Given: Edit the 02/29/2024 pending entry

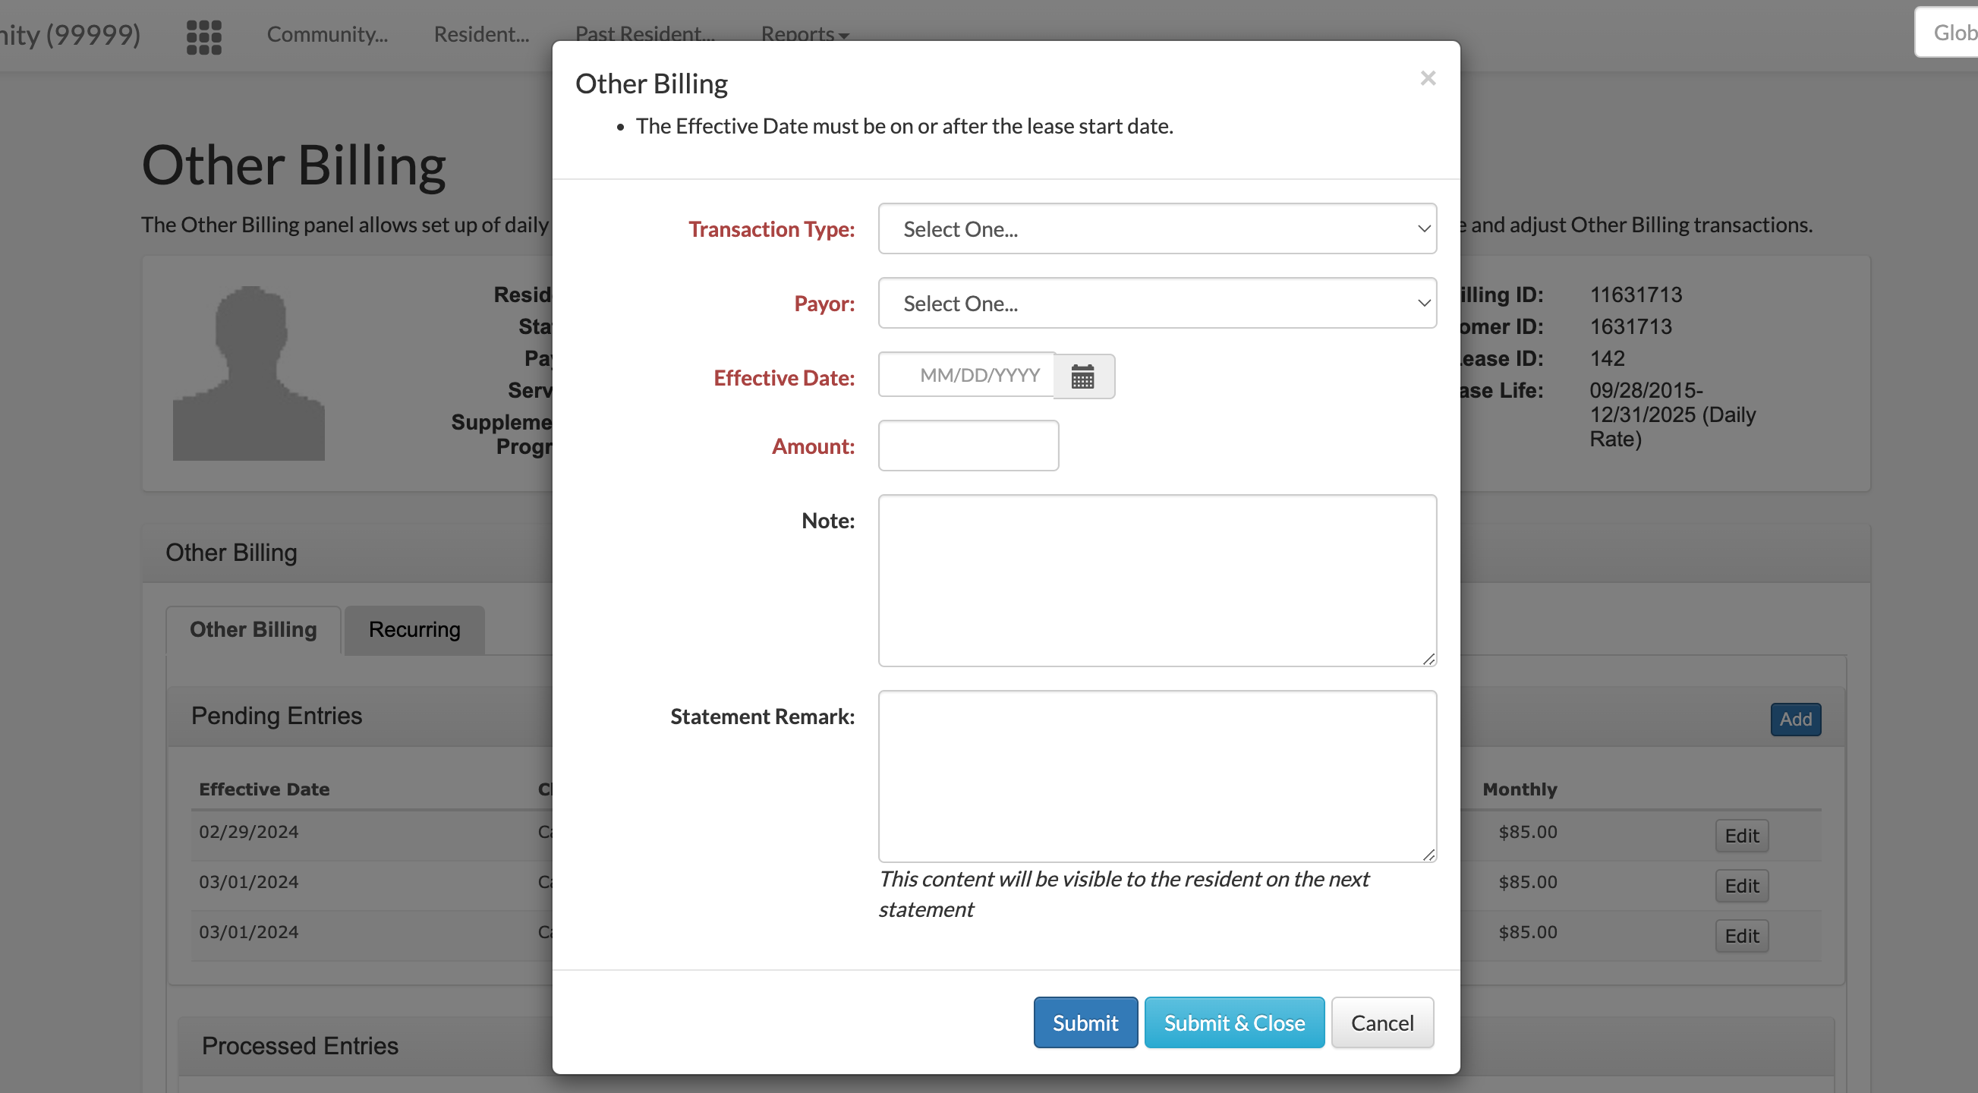Looking at the screenshot, I should 1740,835.
